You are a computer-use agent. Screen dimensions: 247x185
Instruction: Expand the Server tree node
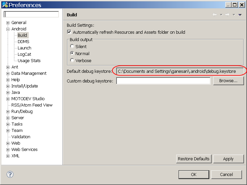[8, 118]
